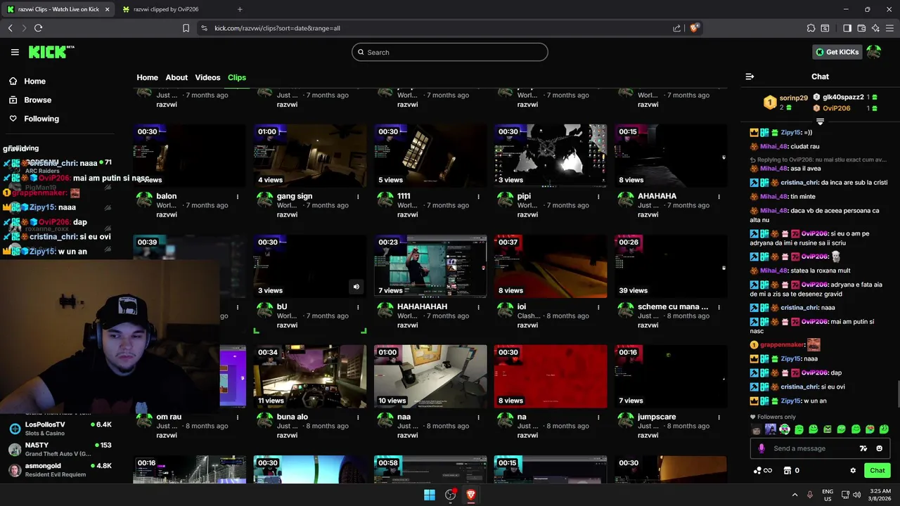Show hidden system tray icons

coord(795,495)
